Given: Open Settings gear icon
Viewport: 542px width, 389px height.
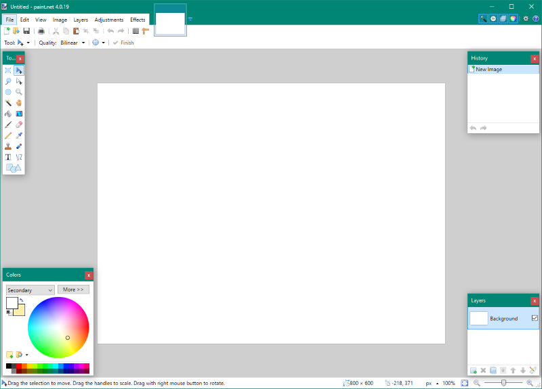Looking at the screenshot, I should point(526,19).
